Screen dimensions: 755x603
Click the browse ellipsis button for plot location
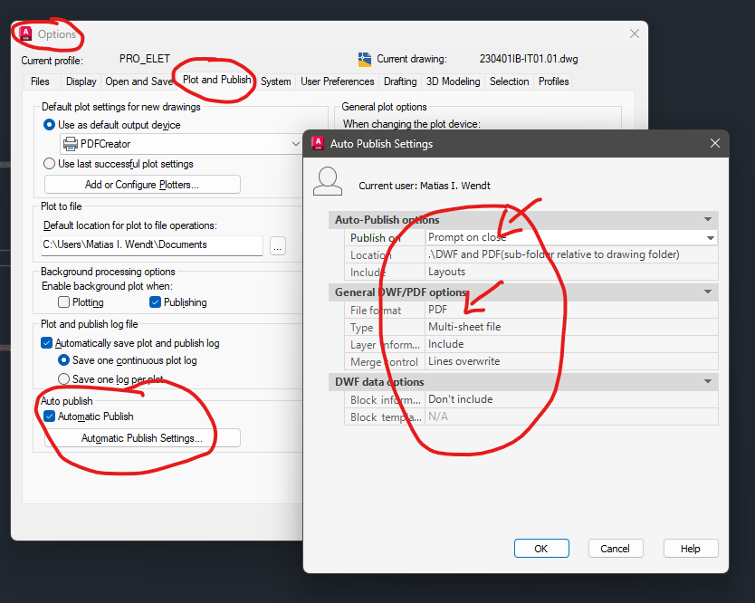click(x=278, y=245)
